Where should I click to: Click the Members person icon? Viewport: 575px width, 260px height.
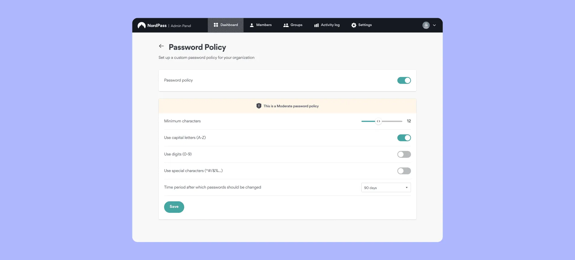click(252, 25)
